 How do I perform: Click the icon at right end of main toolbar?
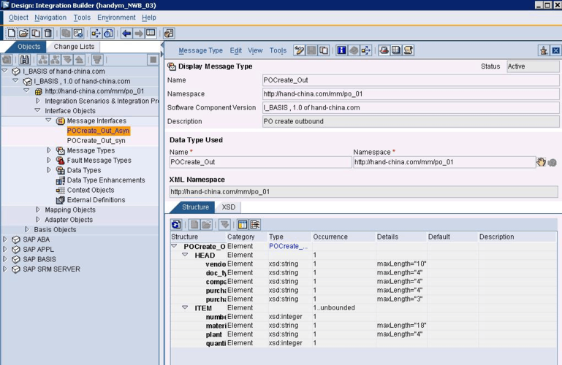169,34
